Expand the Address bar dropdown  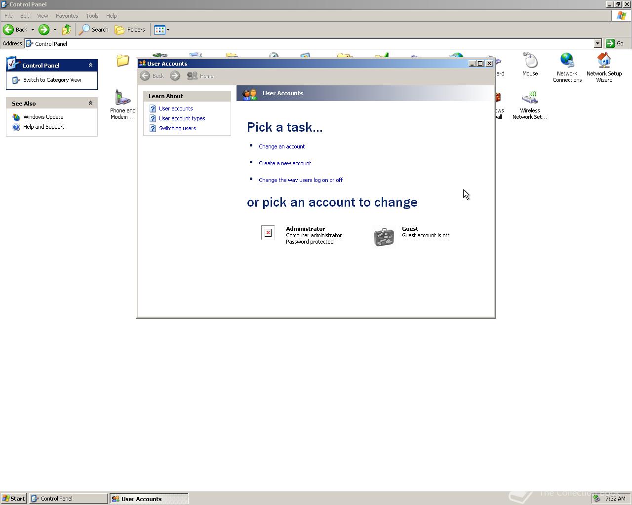(x=597, y=43)
